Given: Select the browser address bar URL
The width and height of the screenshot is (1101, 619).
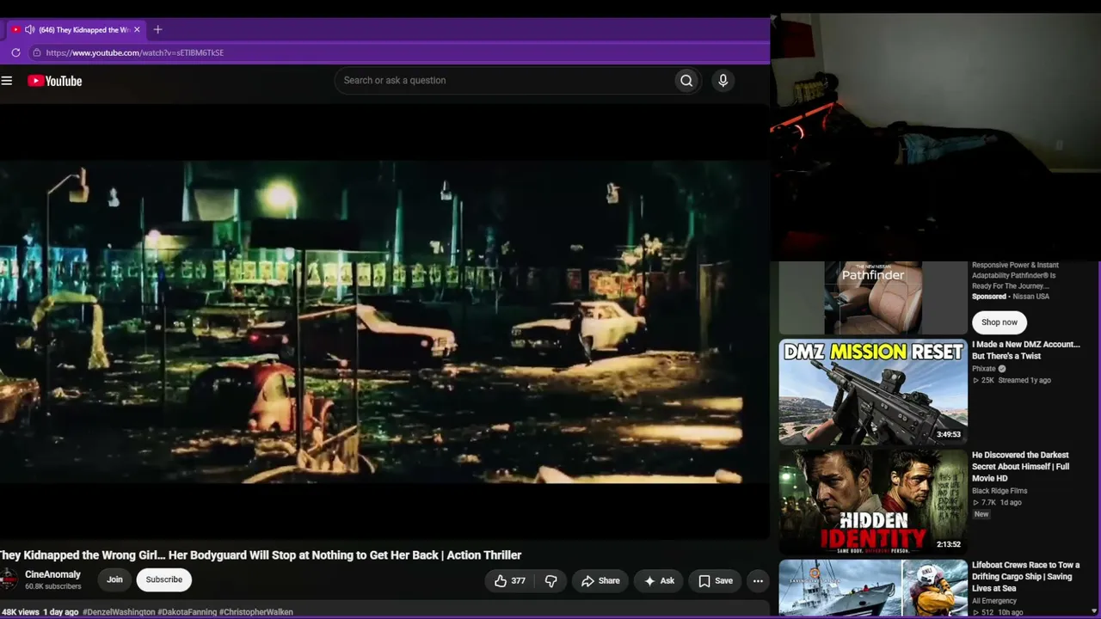Looking at the screenshot, I should (x=135, y=52).
